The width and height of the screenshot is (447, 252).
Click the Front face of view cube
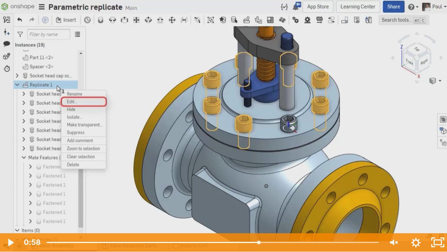(x=409, y=62)
